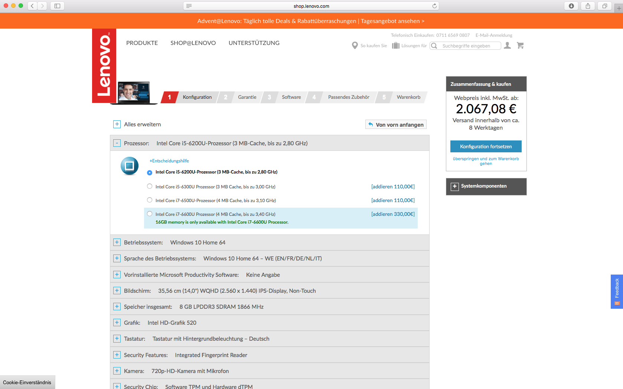Go to step 2 Garantie tab
Image resolution: width=623 pixels, height=389 pixels.
(x=240, y=97)
